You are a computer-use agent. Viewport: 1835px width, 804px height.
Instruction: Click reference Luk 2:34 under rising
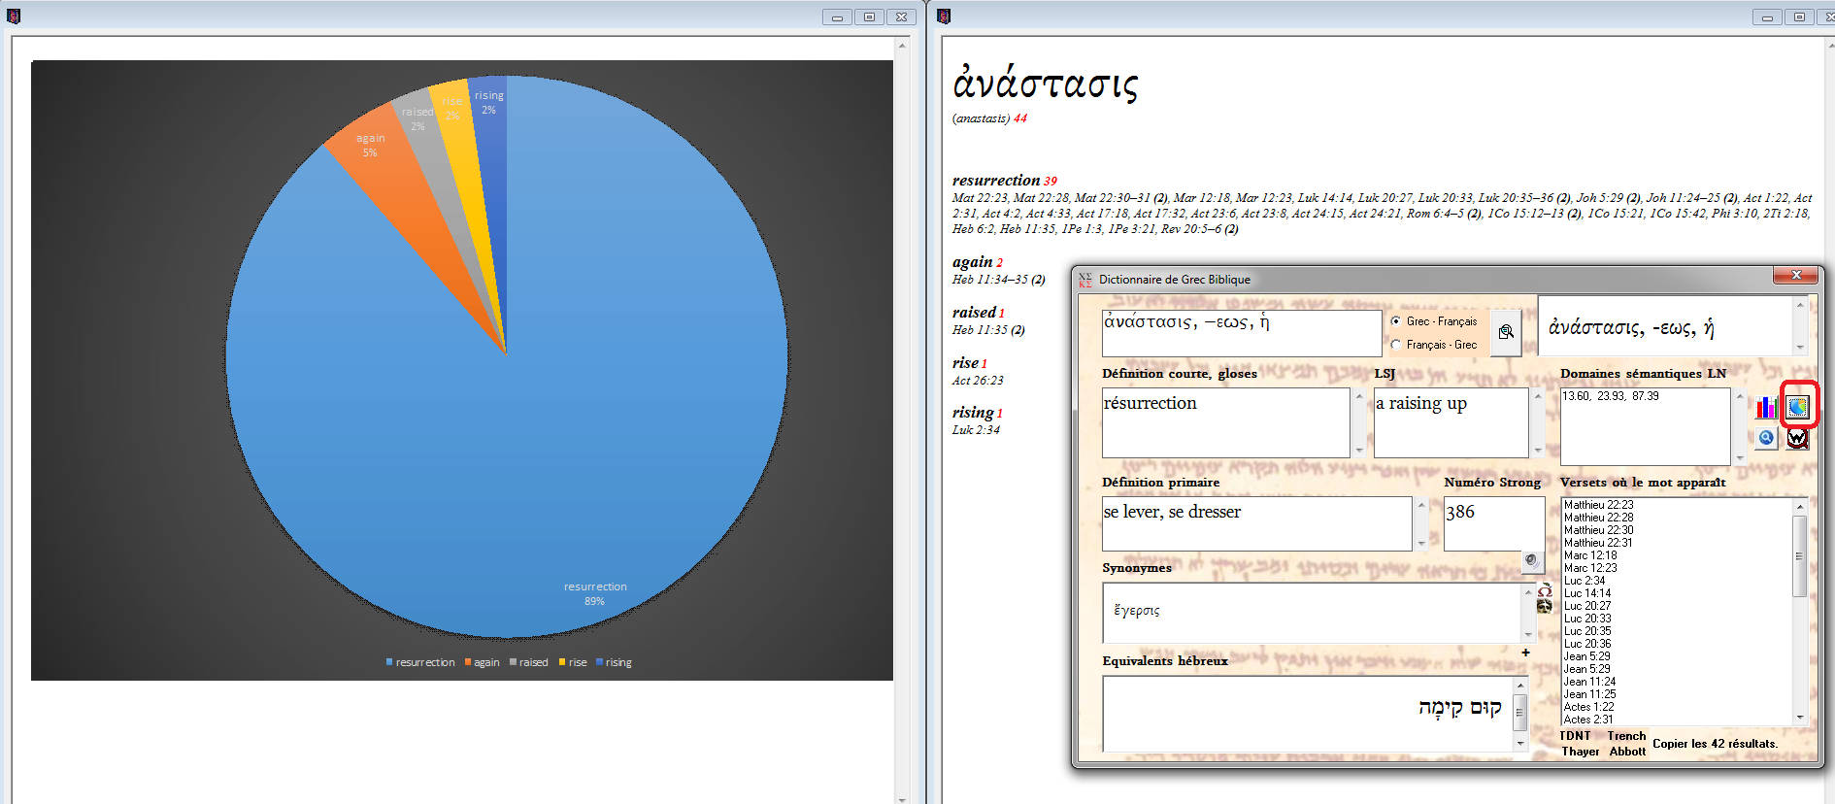click(976, 430)
